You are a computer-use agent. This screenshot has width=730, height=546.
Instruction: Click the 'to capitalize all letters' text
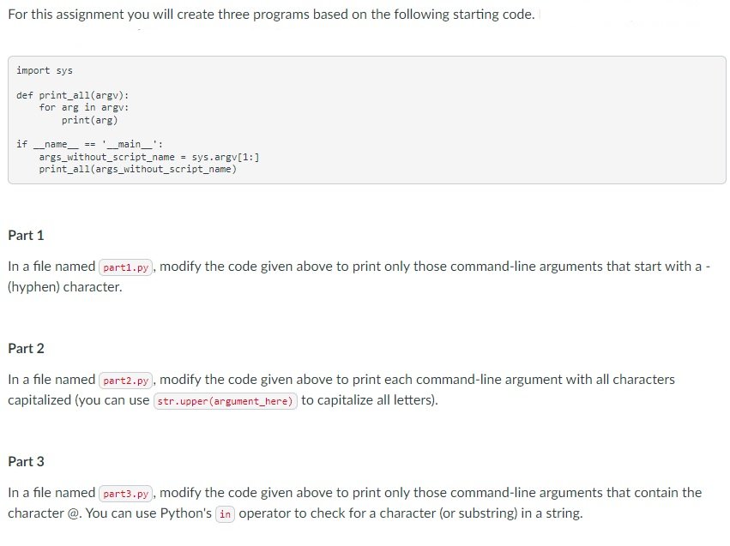pyautogui.click(x=369, y=400)
